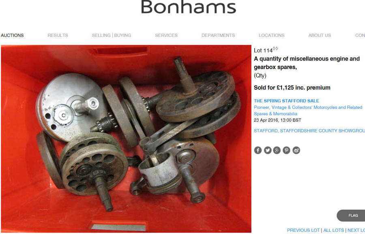View All Lots link
The image size is (365, 235).
[x=333, y=230]
